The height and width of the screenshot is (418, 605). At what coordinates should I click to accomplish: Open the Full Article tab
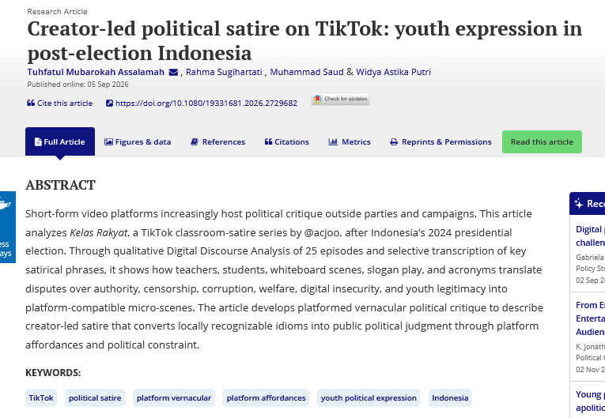(60, 141)
